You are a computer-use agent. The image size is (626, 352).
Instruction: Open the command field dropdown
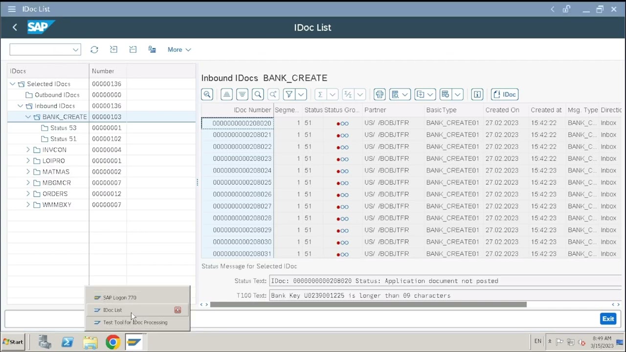click(75, 49)
